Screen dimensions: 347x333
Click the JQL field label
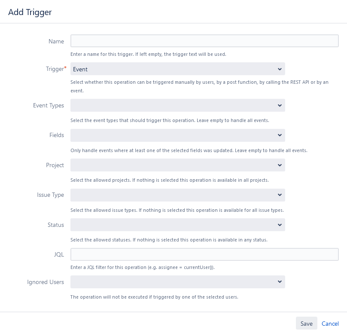59,254
